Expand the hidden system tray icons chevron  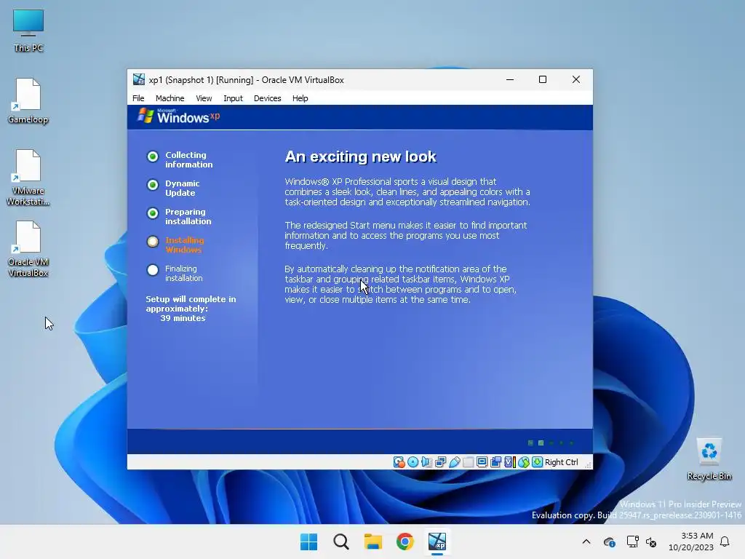click(586, 542)
